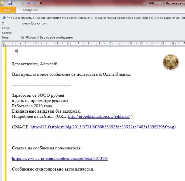
Task: Click sender address noreply@cy-pr.com
Action: pyautogui.click(x=34, y=23)
